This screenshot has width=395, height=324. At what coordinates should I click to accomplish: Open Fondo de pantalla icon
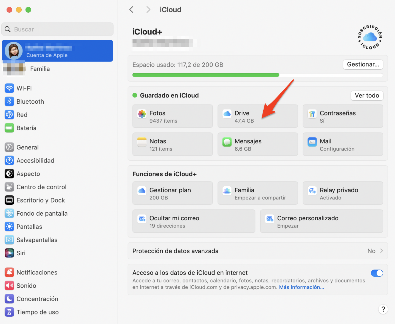(9, 213)
